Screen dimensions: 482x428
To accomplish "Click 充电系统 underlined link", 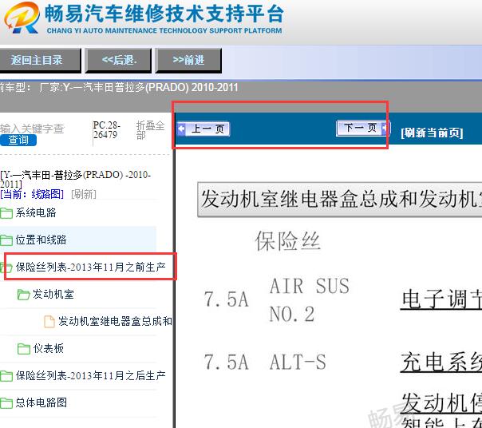I will point(441,363).
